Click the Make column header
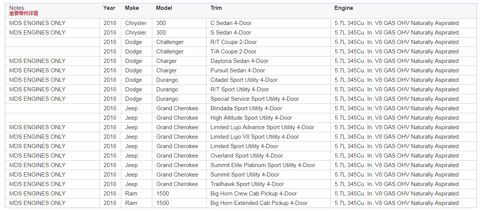The image size is (480, 211). (131, 8)
